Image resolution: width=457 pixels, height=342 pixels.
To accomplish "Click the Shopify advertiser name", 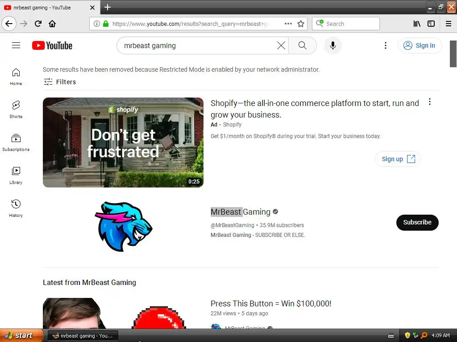I will click(232, 125).
